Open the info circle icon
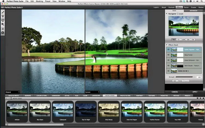 pyautogui.click(x=3, y=33)
